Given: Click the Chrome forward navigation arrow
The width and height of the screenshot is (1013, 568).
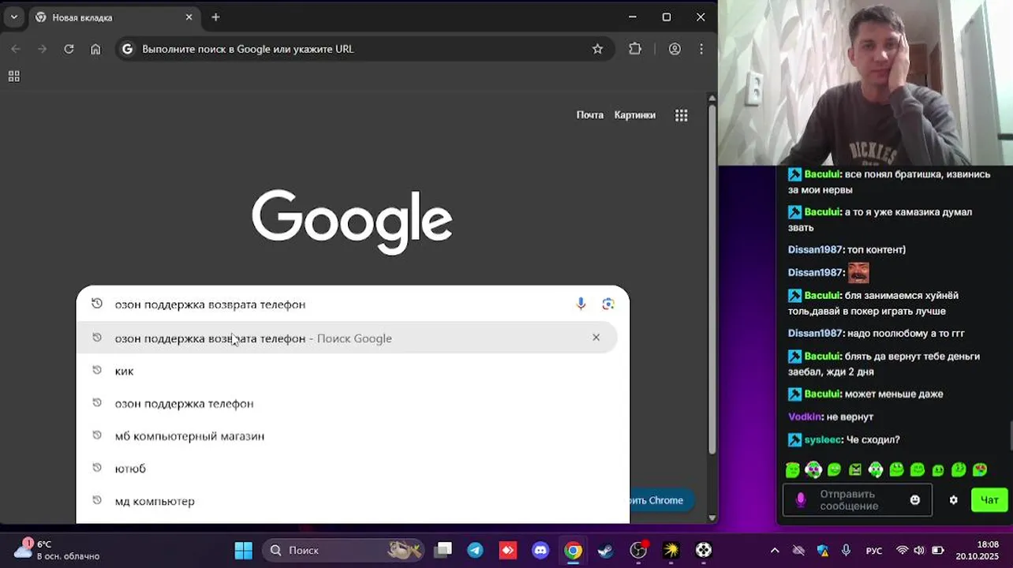Looking at the screenshot, I should pos(42,49).
